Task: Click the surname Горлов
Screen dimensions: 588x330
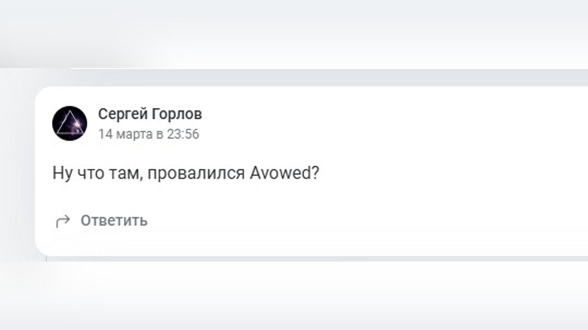Action: 176,114
